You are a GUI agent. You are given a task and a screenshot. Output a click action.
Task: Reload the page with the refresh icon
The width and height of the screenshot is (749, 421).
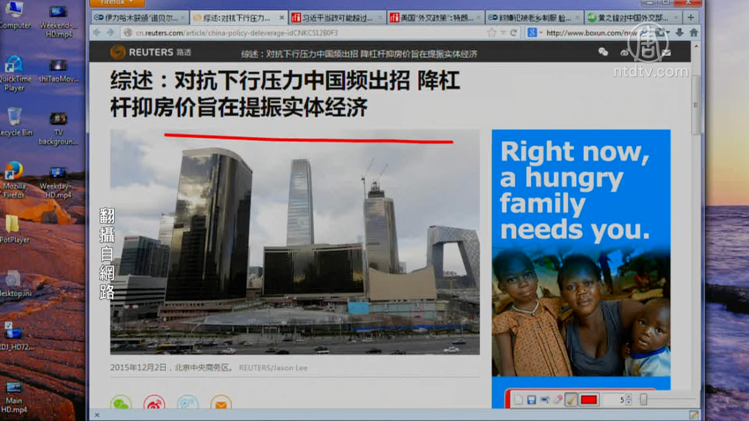(x=514, y=33)
